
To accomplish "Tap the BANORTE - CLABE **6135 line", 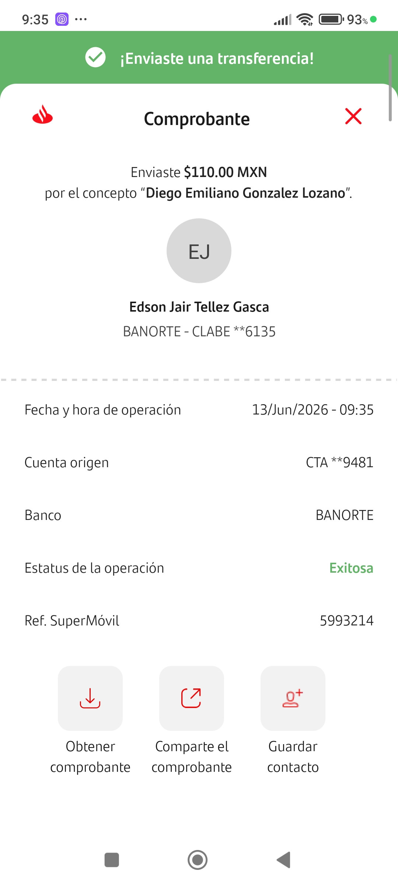I will [x=199, y=332].
